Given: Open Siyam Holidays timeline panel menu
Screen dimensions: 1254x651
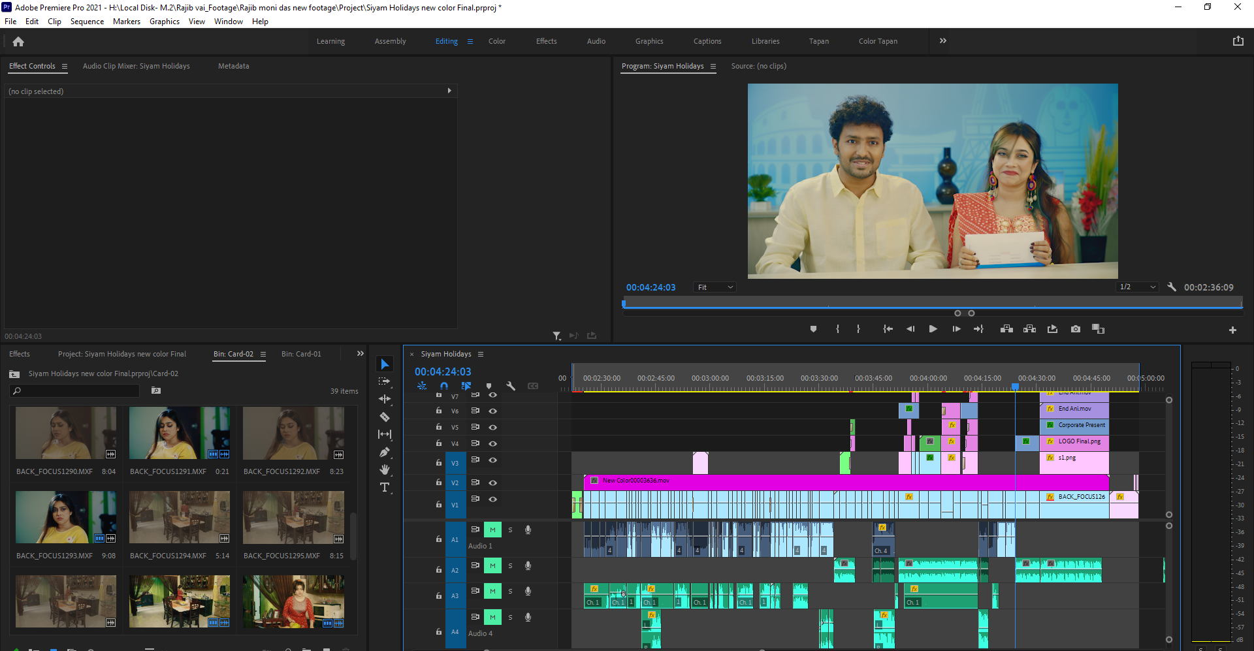Looking at the screenshot, I should 481,354.
